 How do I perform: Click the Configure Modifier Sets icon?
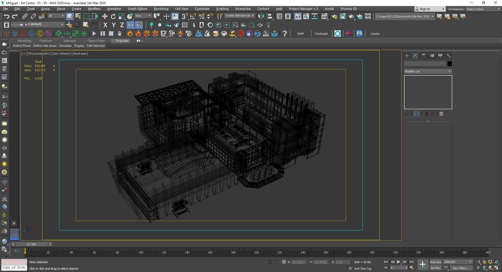[442, 114]
